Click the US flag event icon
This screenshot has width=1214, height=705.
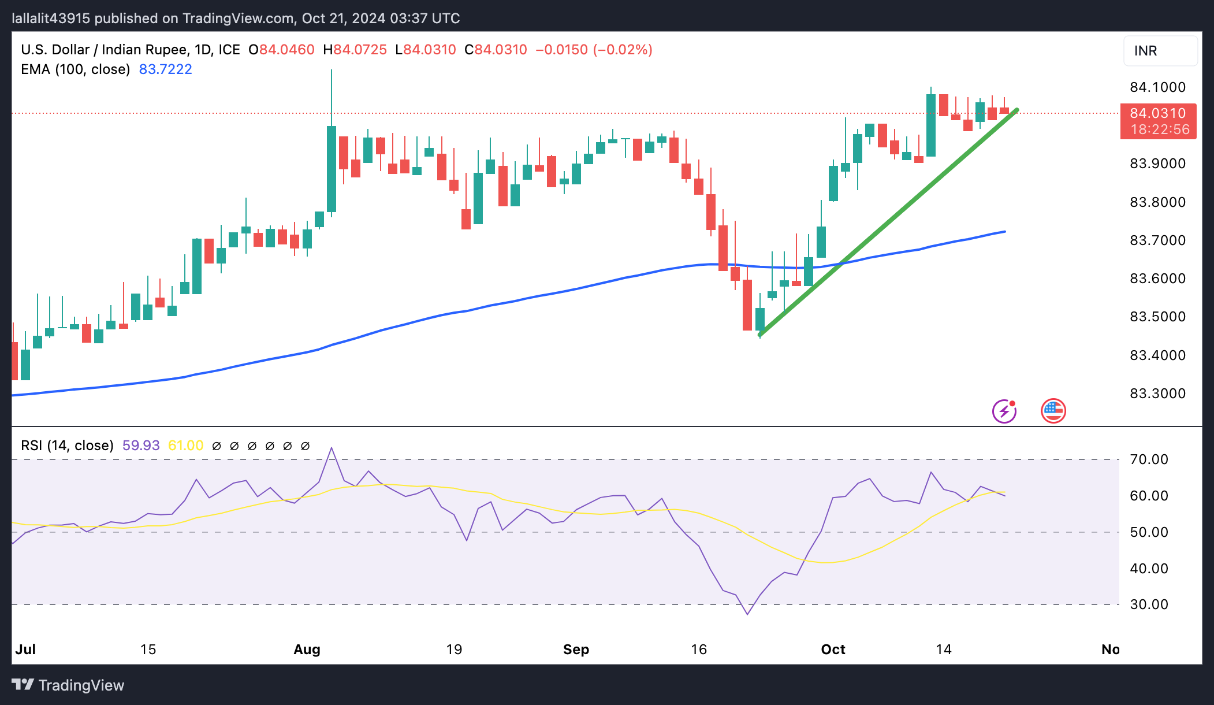(x=1053, y=411)
